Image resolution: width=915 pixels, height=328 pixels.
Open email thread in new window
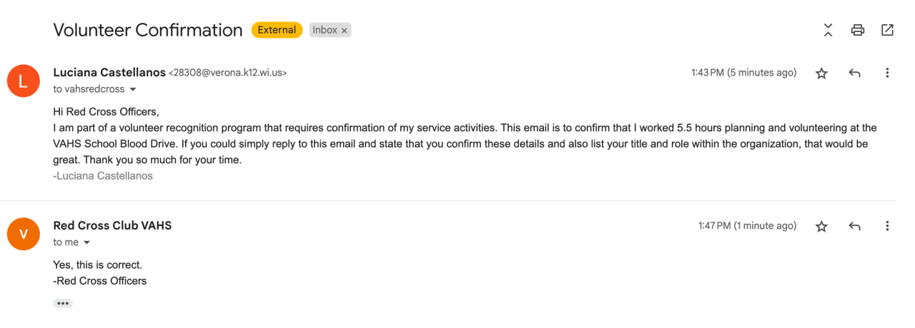[x=887, y=30]
